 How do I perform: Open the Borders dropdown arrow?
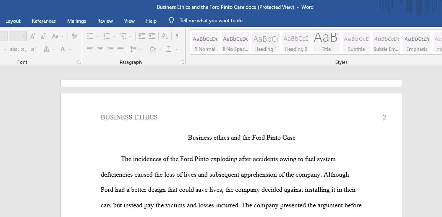pyautogui.click(x=176, y=50)
